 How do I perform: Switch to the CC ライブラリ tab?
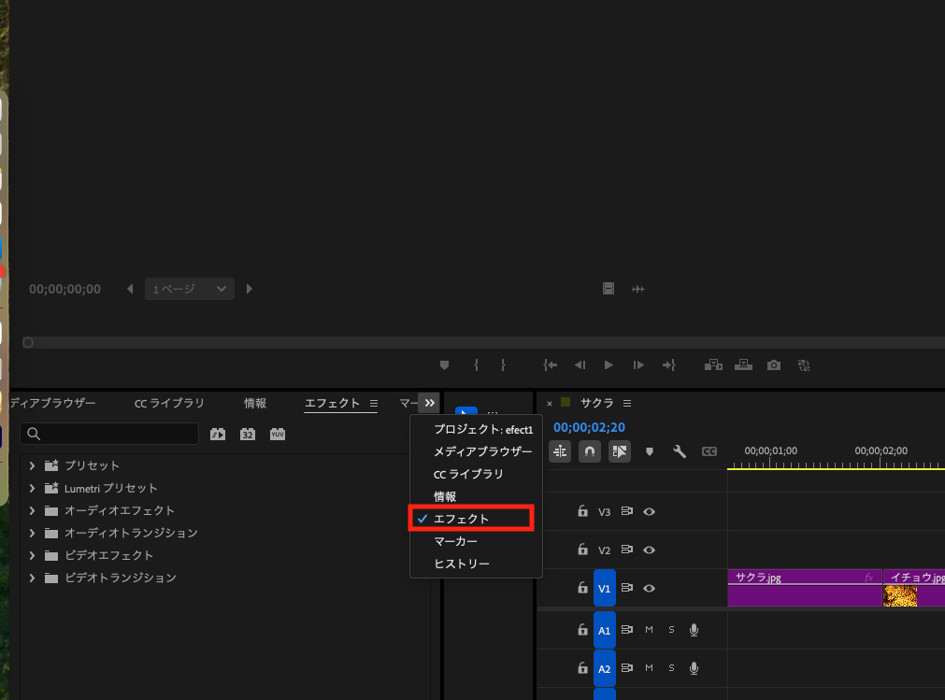(x=169, y=403)
